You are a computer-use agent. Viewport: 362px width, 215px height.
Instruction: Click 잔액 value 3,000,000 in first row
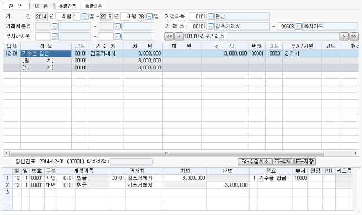(224, 53)
